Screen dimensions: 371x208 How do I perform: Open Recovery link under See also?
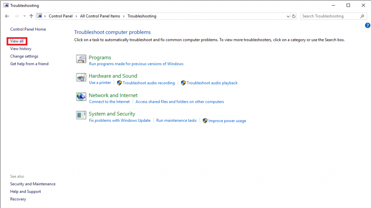[18, 199]
